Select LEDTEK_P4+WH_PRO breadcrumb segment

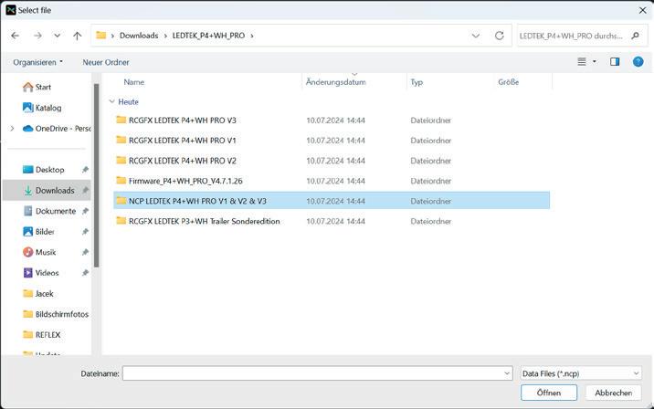[x=208, y=36]
